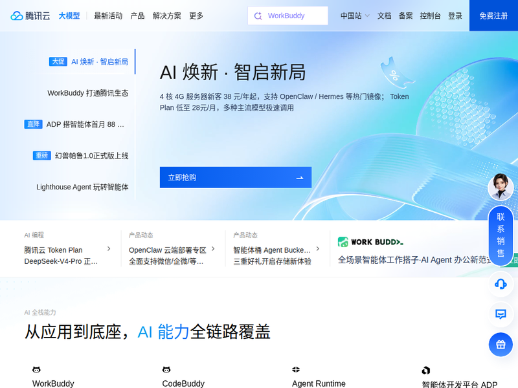The image size is (518, 388).
Task: Click the AI 编程 category label
Action: pyautogui.click(x=34, y=235)
